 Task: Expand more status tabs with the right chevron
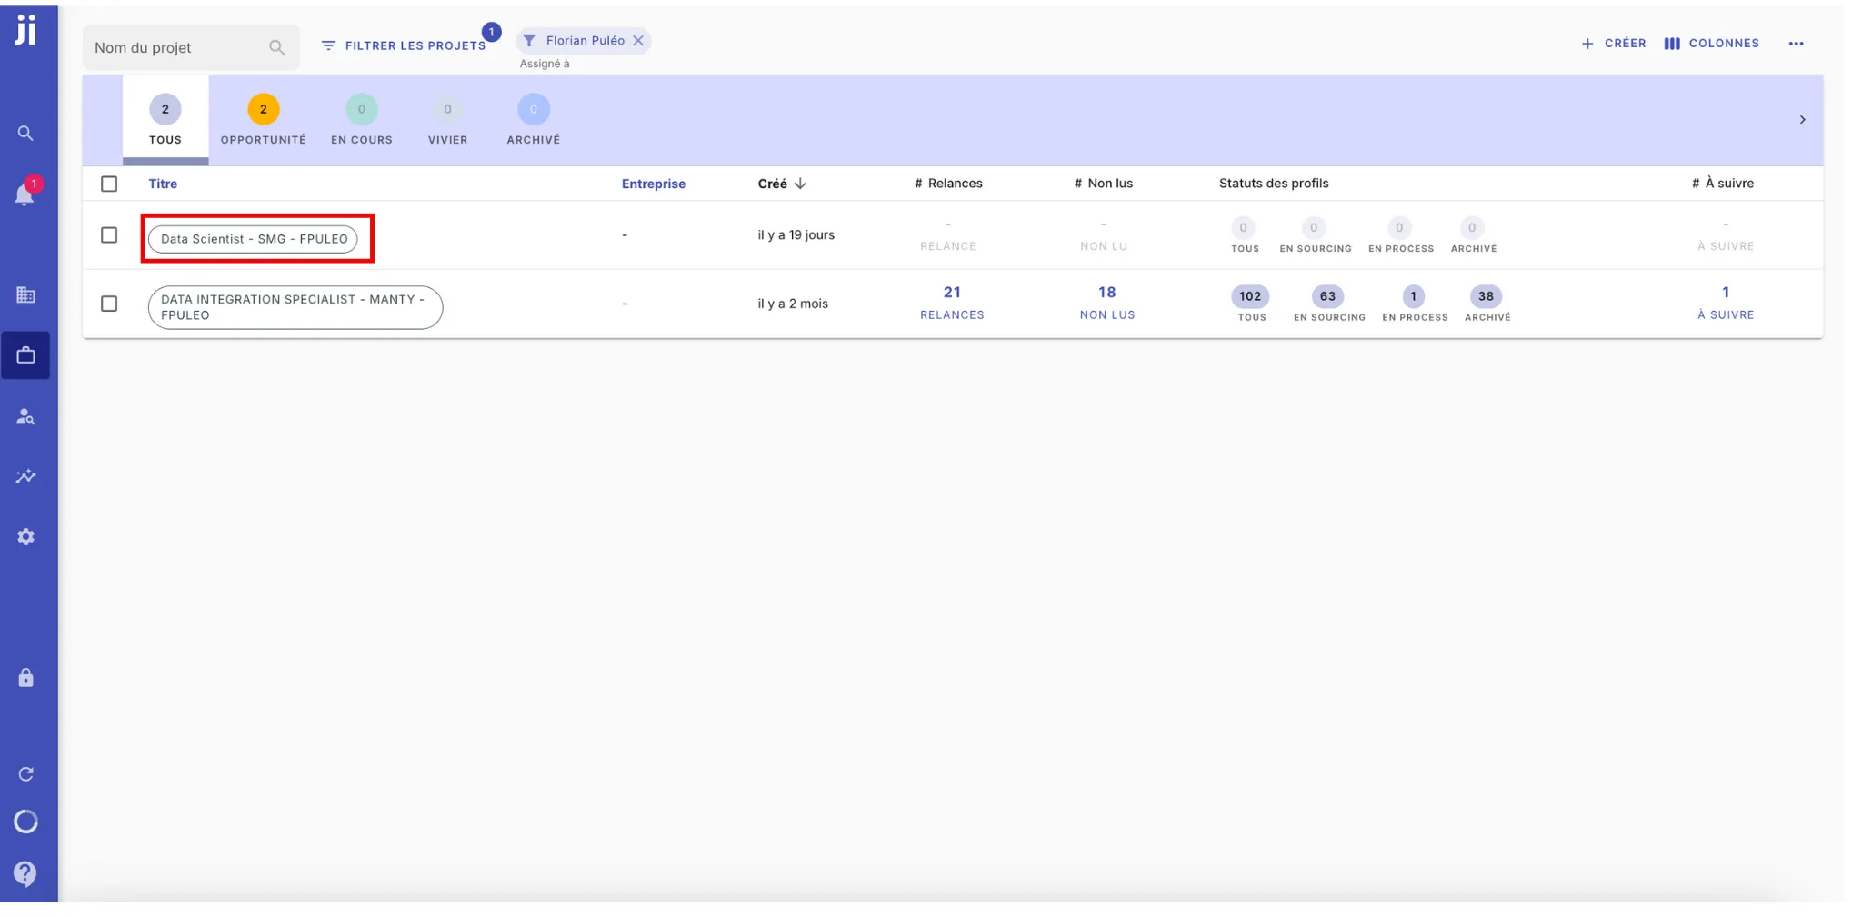[x=1805, y=118]
